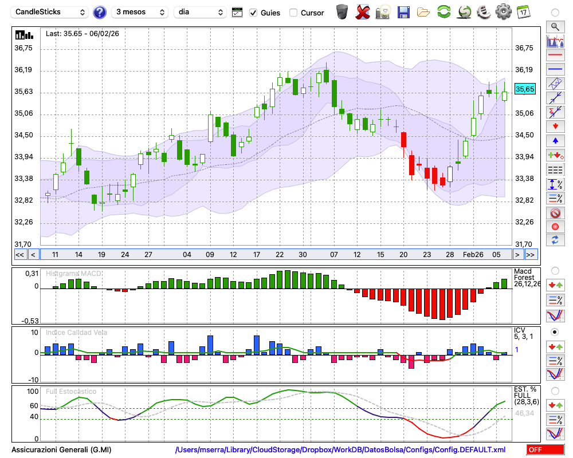Click the yellow open folder icon
The width and height of the screenshot is (573, 458).
click(423, 11)
